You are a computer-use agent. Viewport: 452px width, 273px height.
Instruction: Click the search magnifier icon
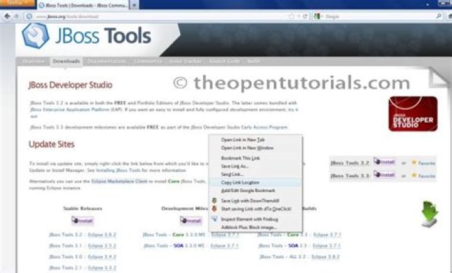[x=439, y=16]
